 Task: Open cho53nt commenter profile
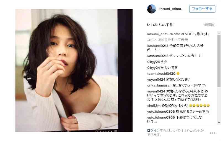coord(154,105)
